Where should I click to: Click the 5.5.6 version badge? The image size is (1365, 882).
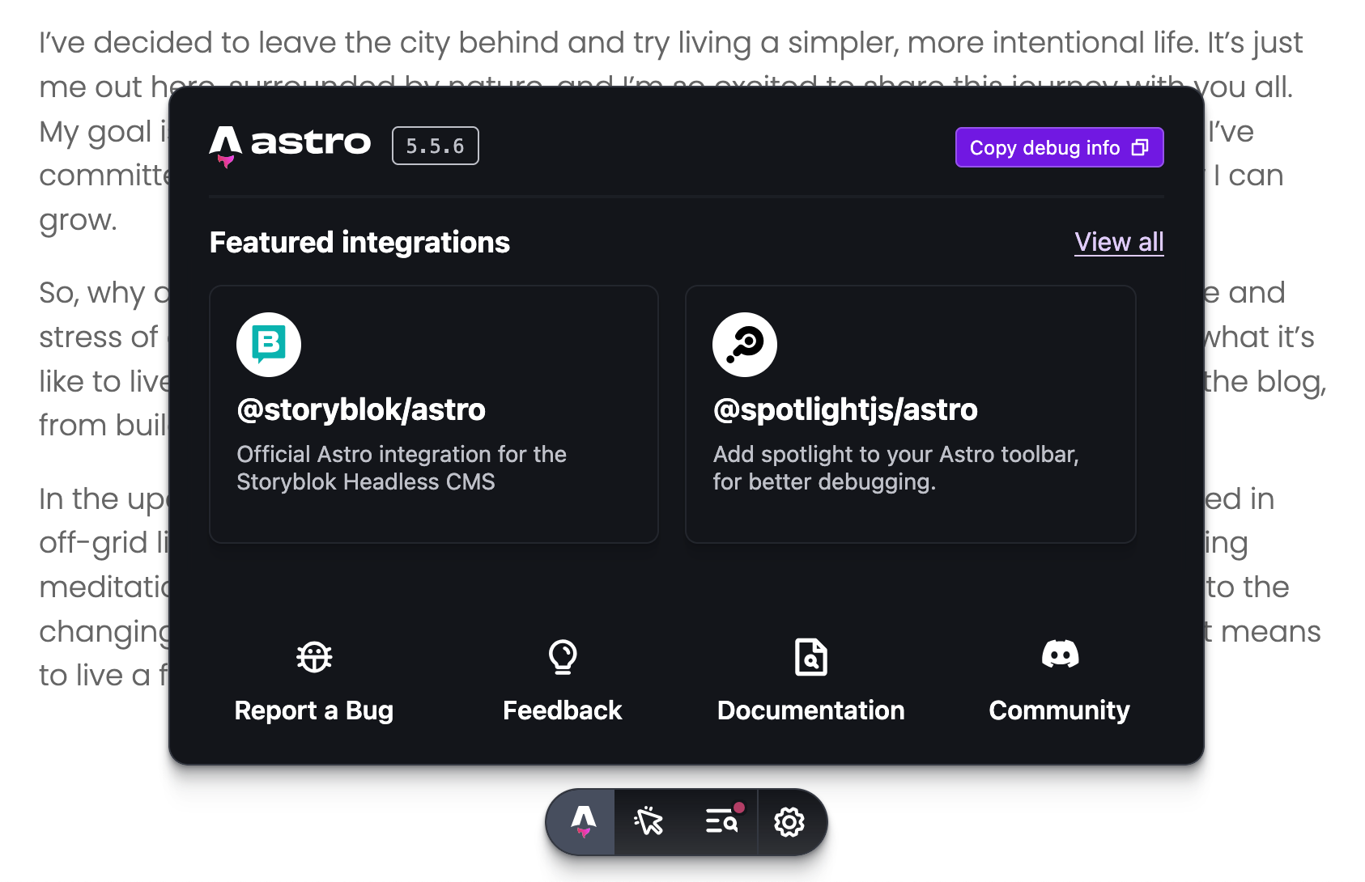coord(436,146)
